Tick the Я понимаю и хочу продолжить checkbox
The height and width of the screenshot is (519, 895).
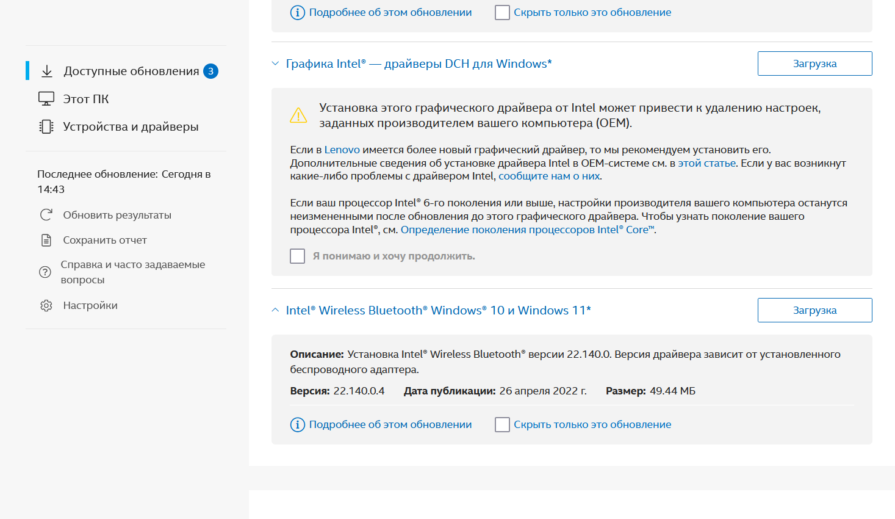click(297, 256)
